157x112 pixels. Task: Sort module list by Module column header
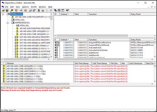[x=40, y=63]
